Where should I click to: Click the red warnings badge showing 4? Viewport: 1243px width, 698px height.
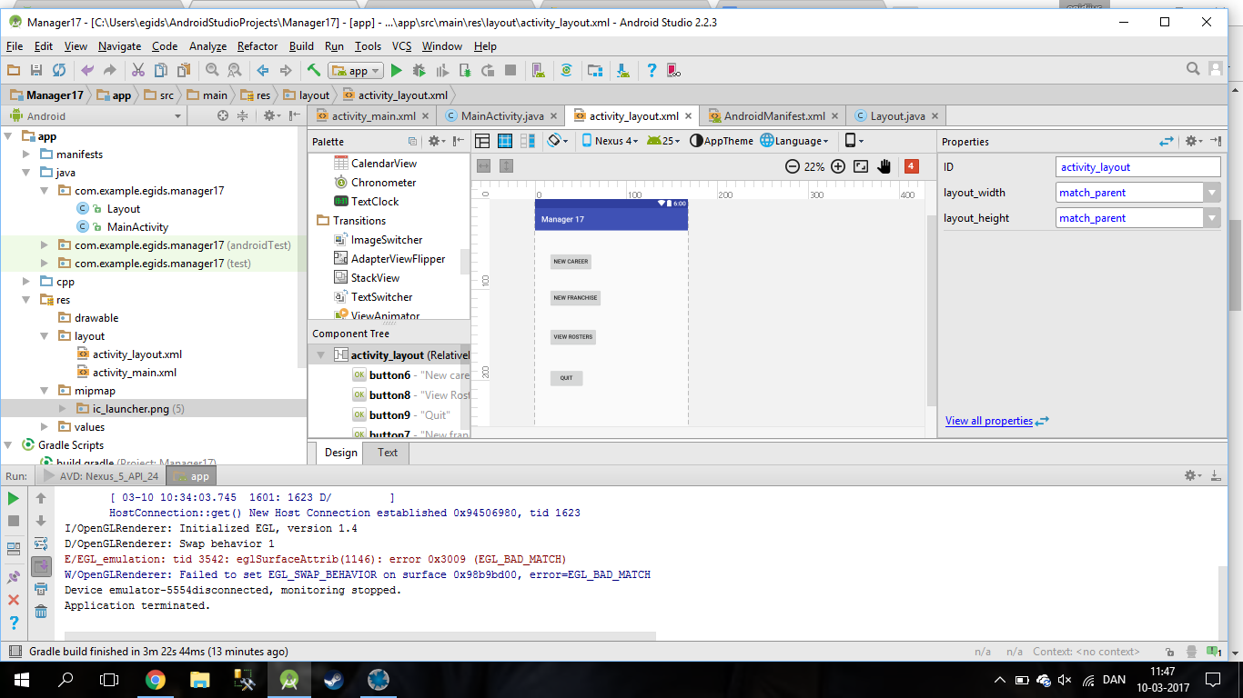(x=912, y=166)
